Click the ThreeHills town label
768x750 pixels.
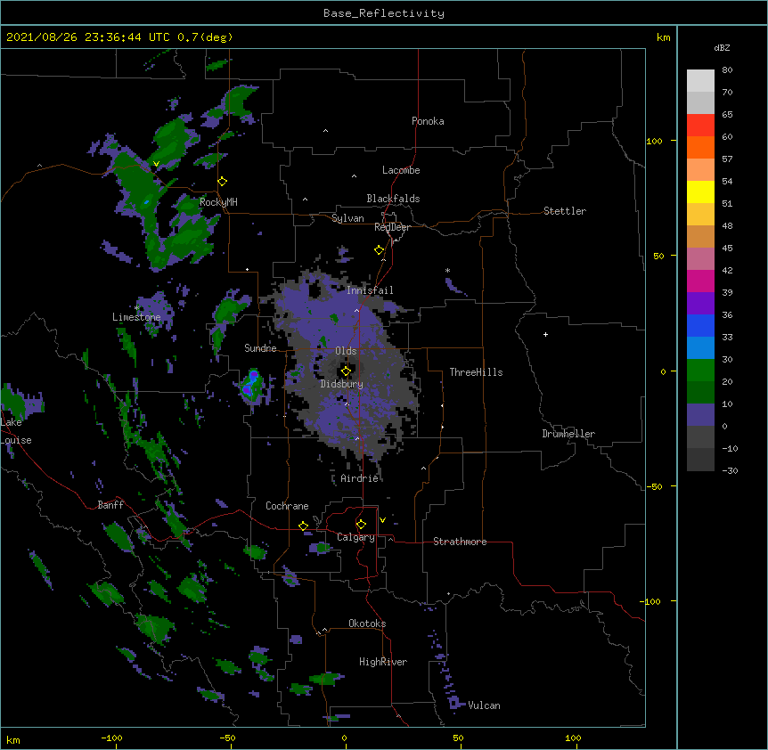pos(476,372)
